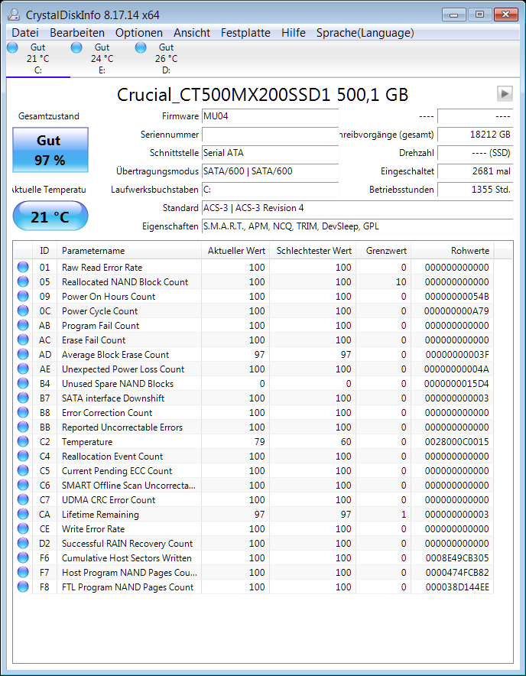Click status orb for Program Fail Count
The image size is (526, 676).
[x=23, y=326]
